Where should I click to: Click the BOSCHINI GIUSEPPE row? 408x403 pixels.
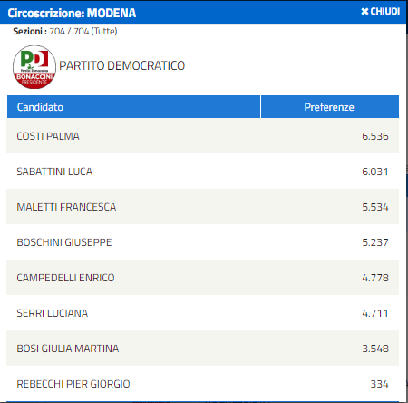(203, 242)
